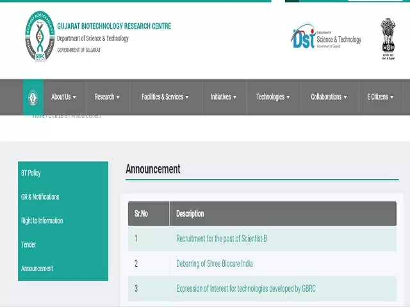
Task: Expand the Technologies menu
Action: (273, 97)
